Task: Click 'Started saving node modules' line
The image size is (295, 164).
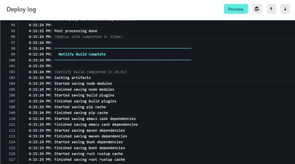Action: 83,83
